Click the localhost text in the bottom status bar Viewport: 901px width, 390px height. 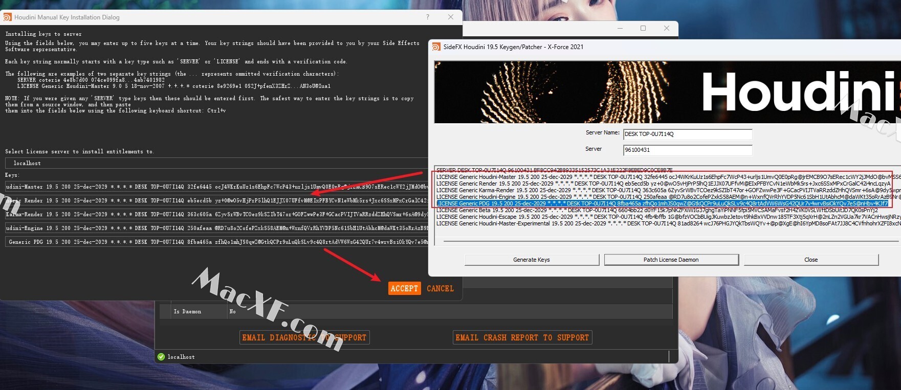pyautogui.click(x=181, y=357)
